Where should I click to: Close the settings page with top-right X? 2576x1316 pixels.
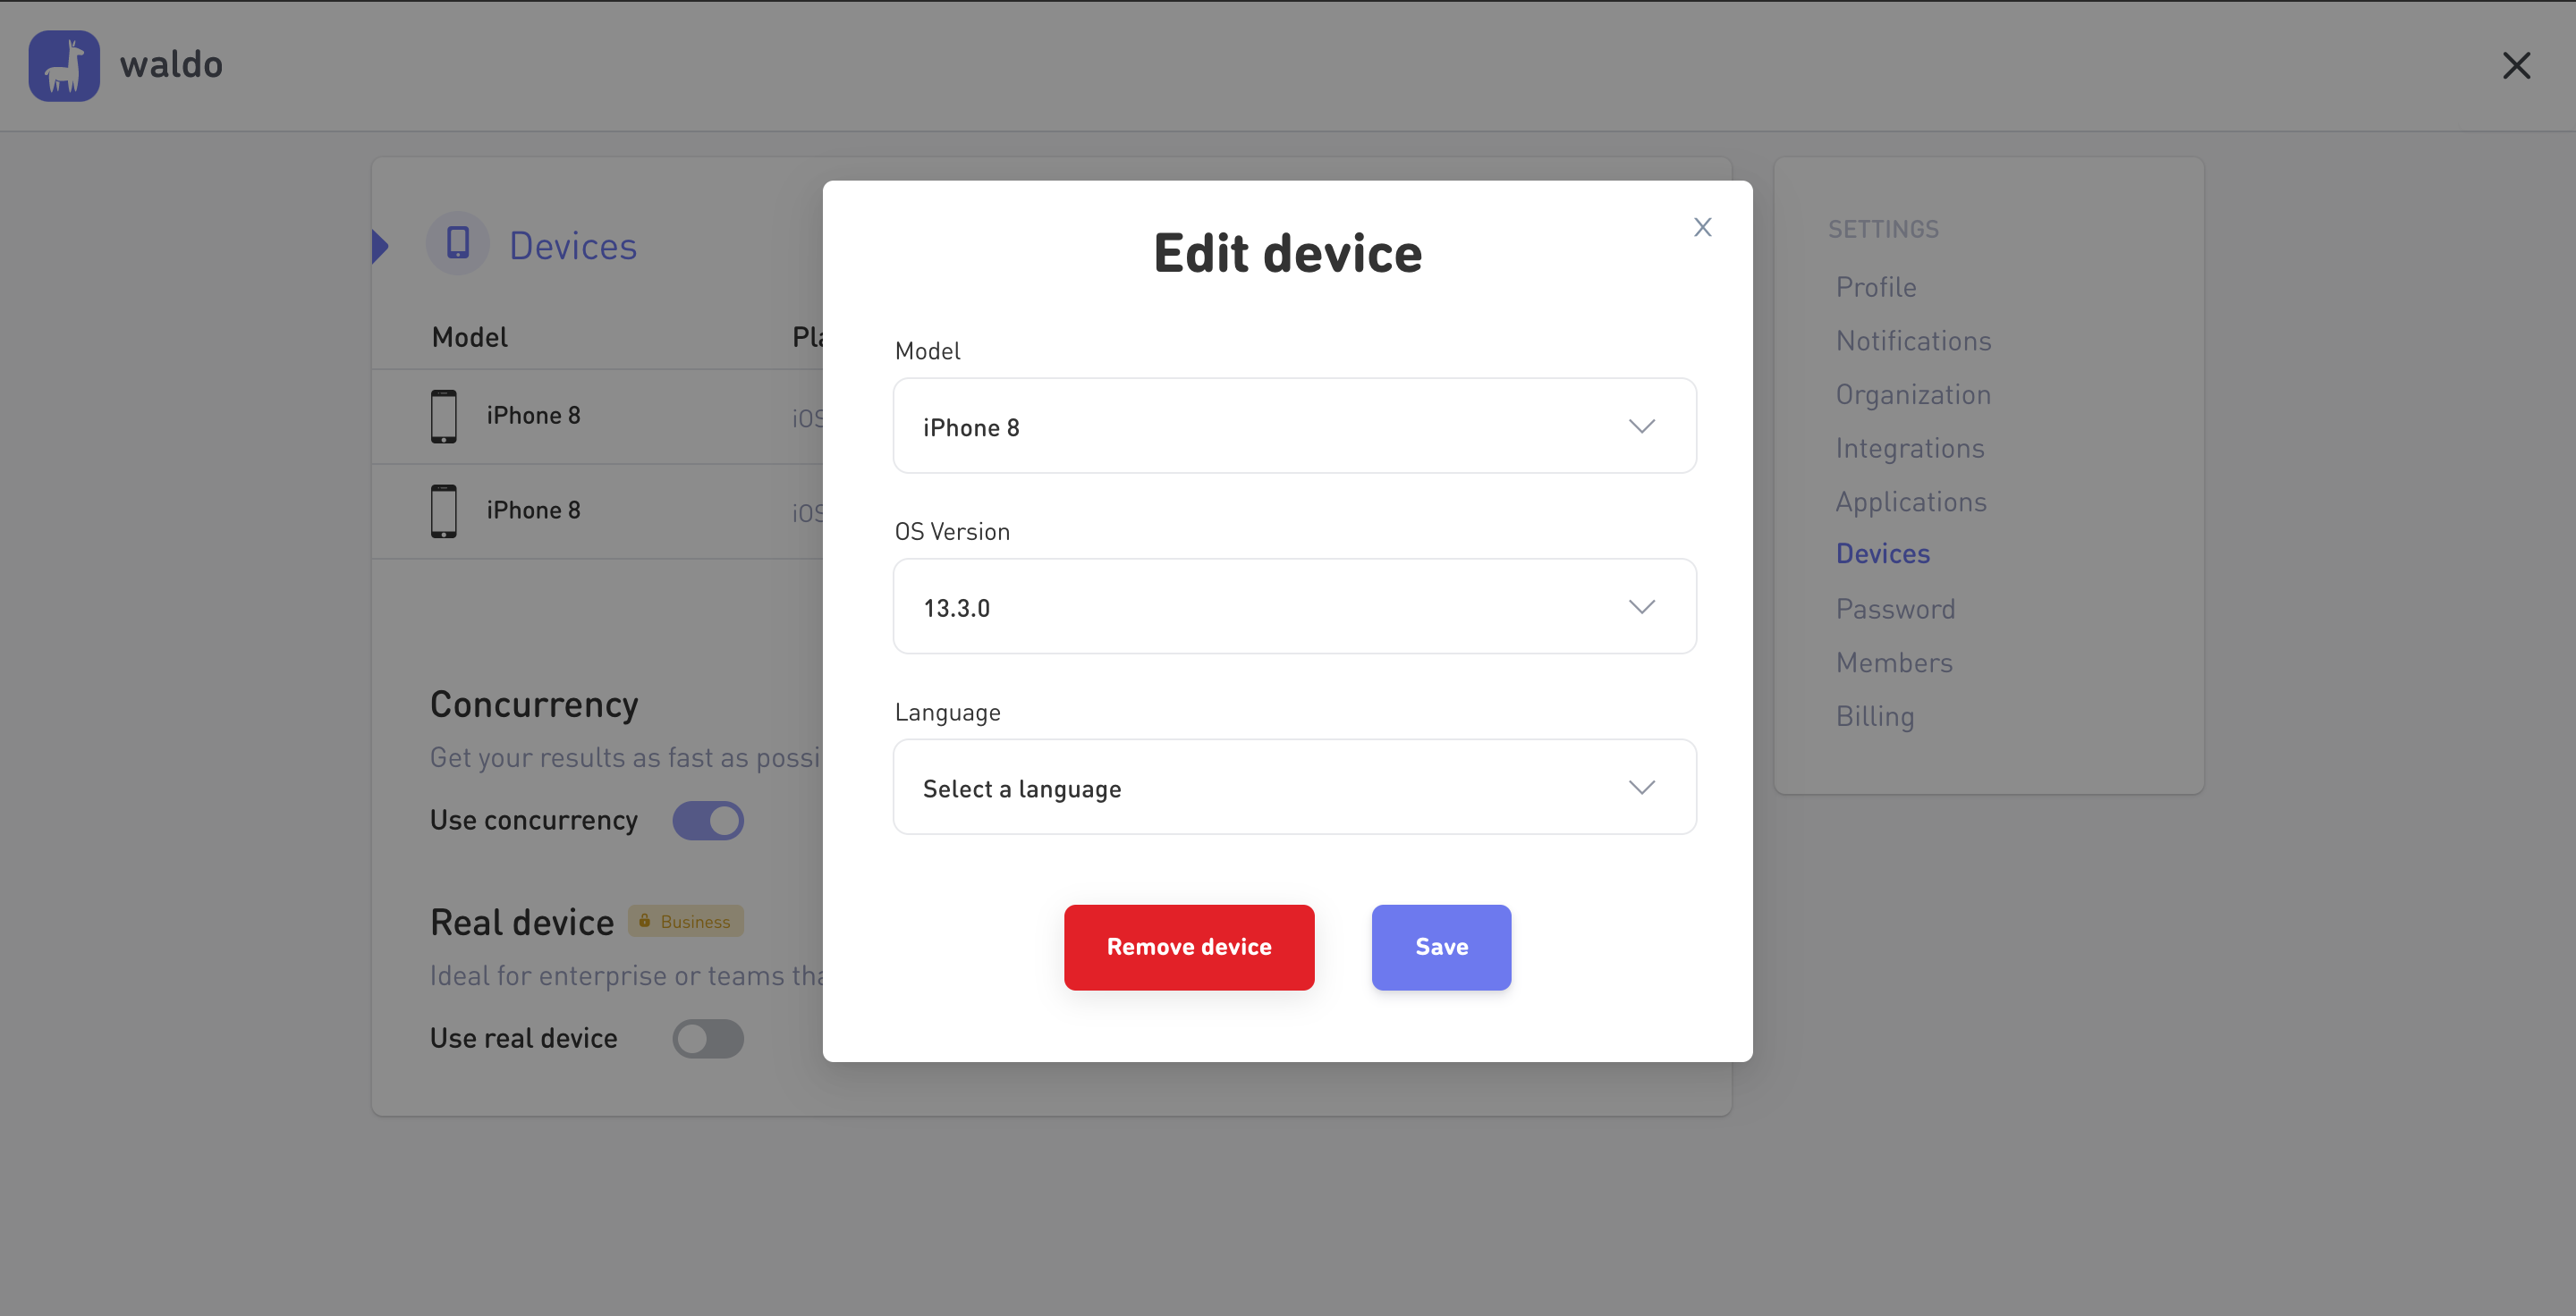(x=2516, y=66)
